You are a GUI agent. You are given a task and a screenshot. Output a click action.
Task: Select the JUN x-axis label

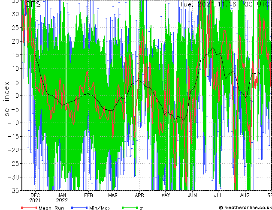[192, 195]
